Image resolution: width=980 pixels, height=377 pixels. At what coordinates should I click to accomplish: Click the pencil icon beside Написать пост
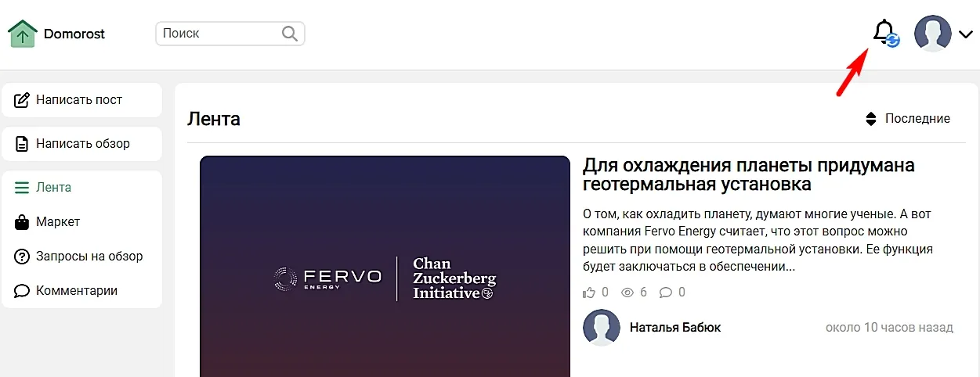click(x=22, y=100)
